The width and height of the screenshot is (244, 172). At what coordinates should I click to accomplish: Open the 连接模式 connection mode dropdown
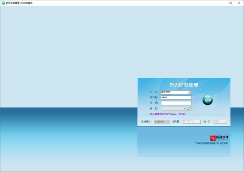pos(162,122)
